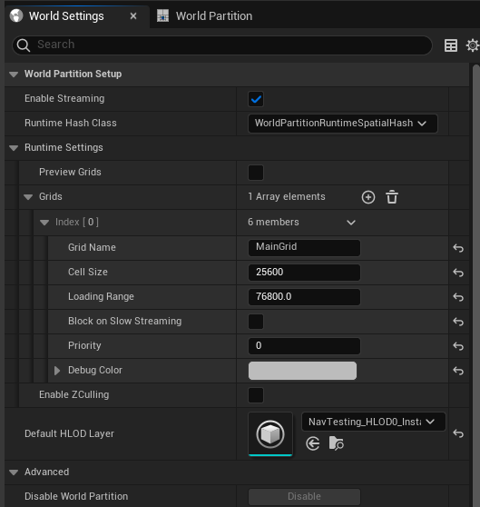The height and width of the screenshot is (507, 480).
Task: Open the Runtime Hash Class dropdown
Action: coord(342,124)
